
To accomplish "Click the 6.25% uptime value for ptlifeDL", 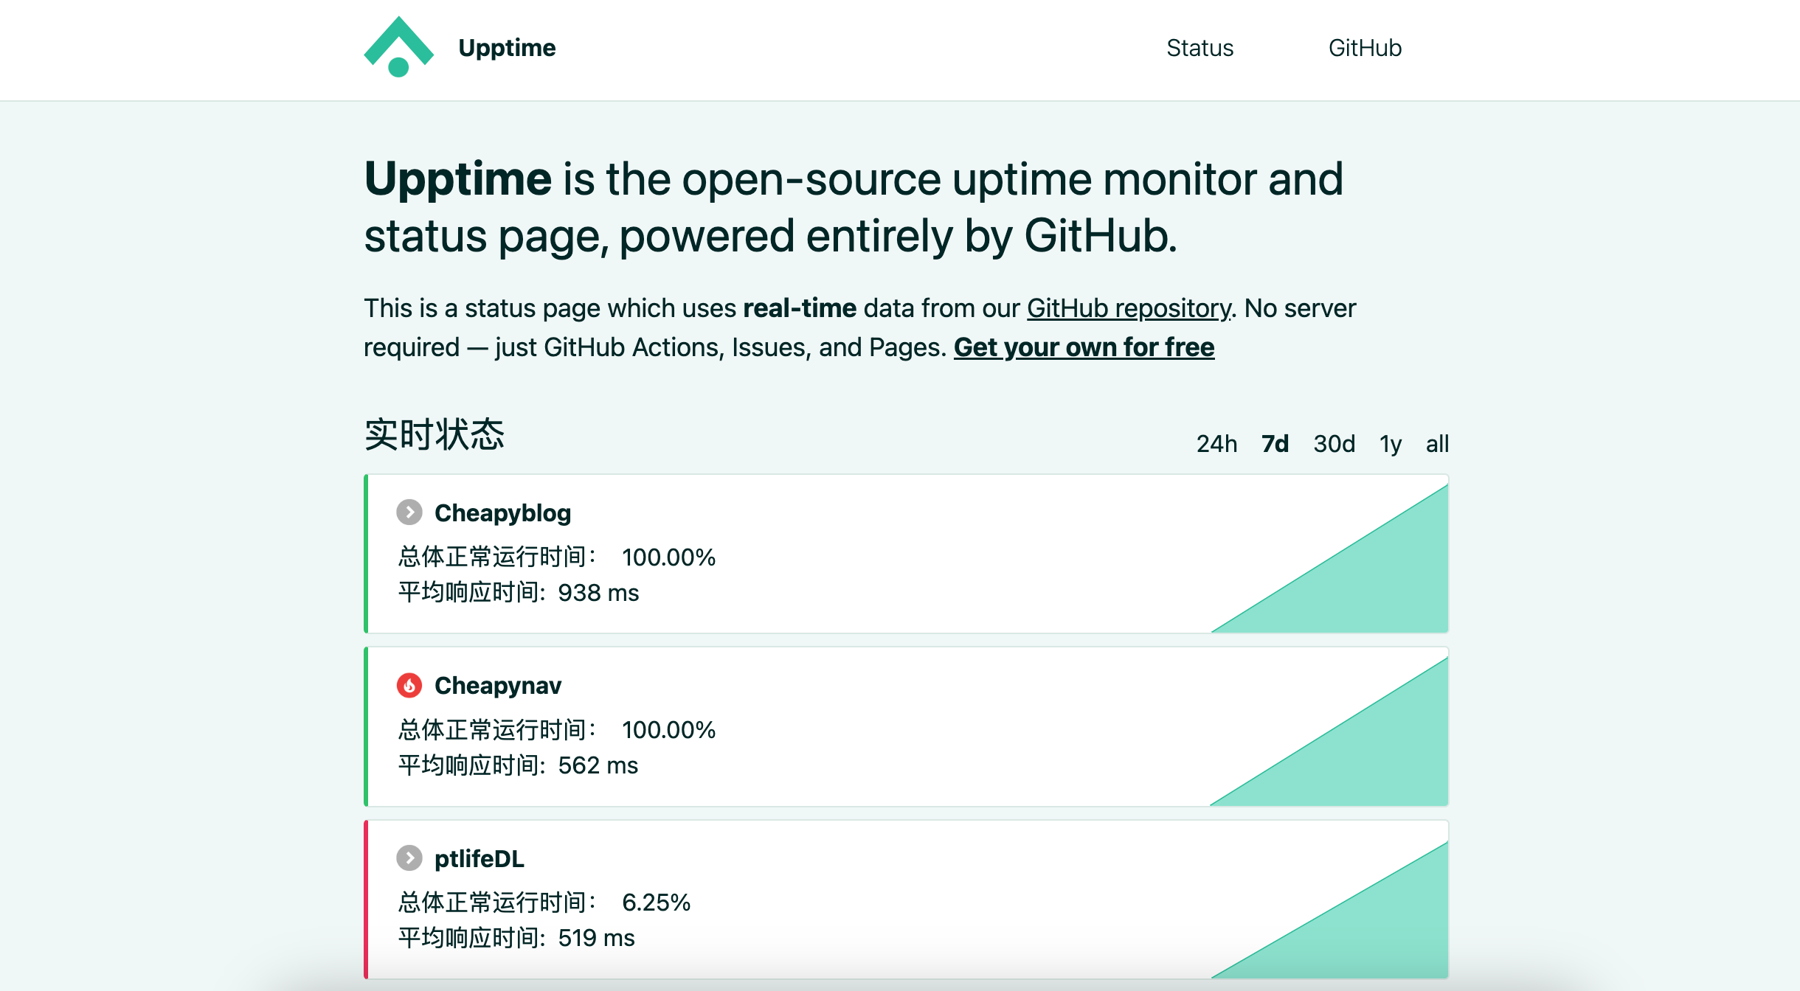I will 656,903.
